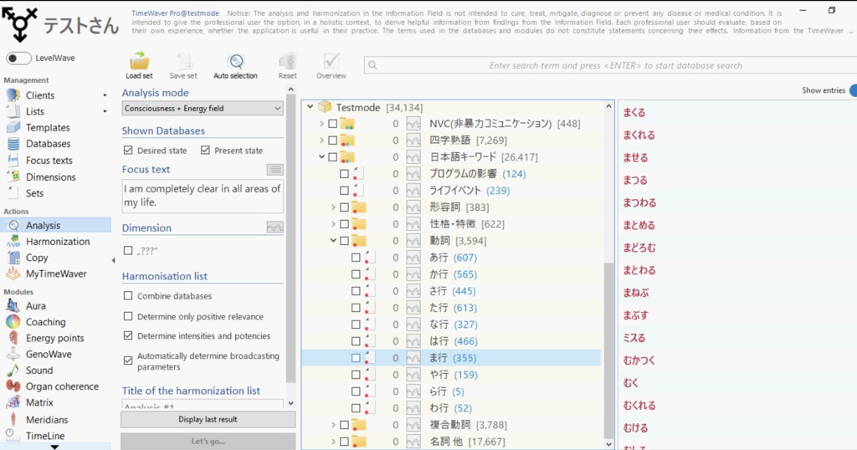The width and height of the screenshot is (857, 450).
Task: Open the Coaching module icon
Action: 13,322
